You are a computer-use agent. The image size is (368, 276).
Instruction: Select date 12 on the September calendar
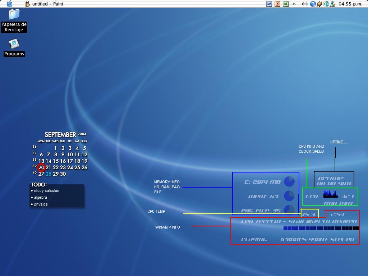84,155
